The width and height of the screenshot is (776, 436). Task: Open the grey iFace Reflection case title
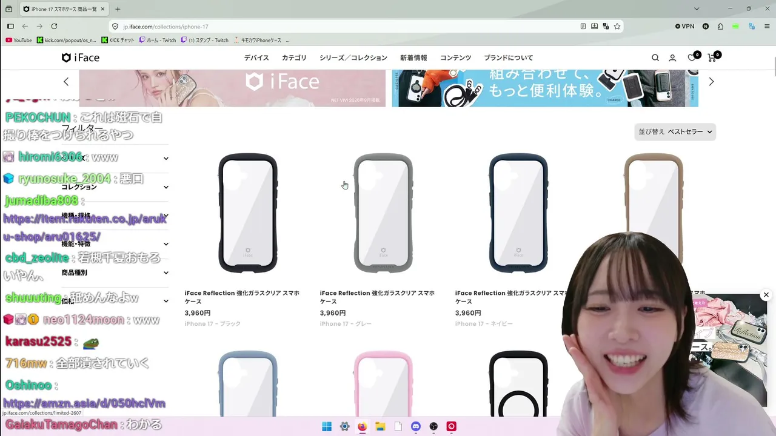(378, 297)
